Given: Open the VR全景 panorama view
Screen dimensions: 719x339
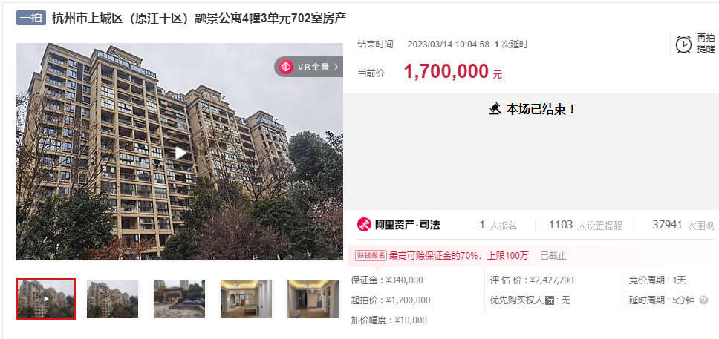Looking at the screenshot, I should click(x=308, y=67).
